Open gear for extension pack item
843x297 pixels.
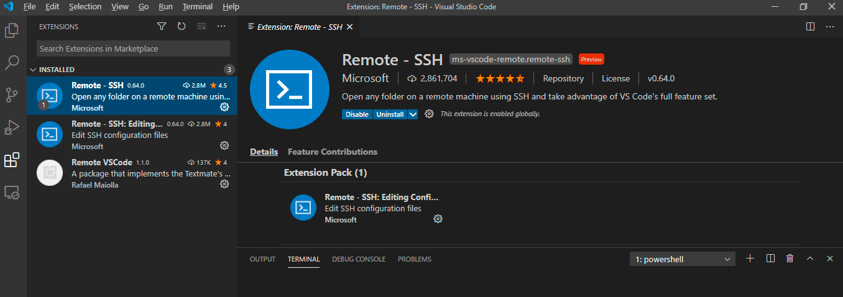(x=438, y=219)
